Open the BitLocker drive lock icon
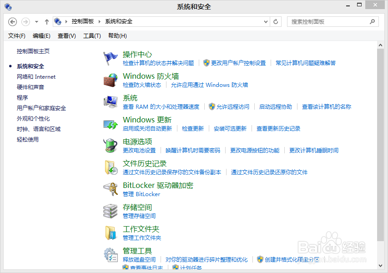The height and width of the screenshot is (273, 388). 111,189
